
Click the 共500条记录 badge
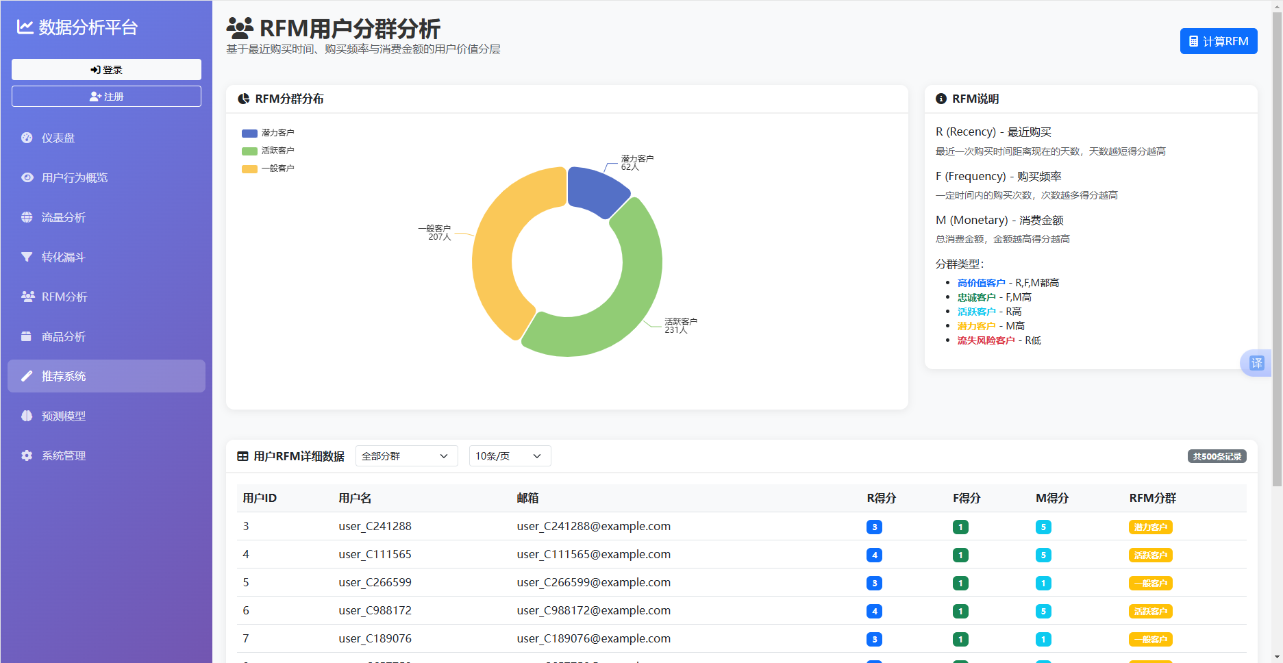pos(1217,456)
